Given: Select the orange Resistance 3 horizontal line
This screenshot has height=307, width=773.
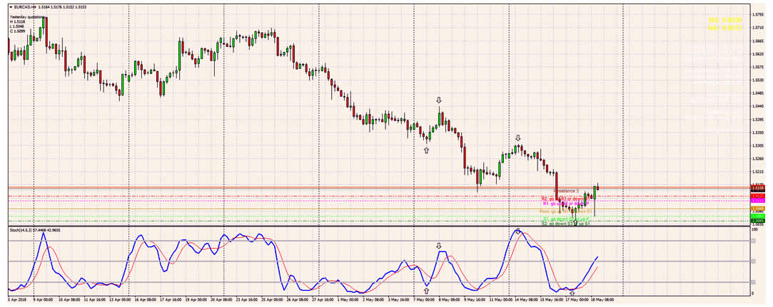Looking at the screenshot, I should [378, 187].
